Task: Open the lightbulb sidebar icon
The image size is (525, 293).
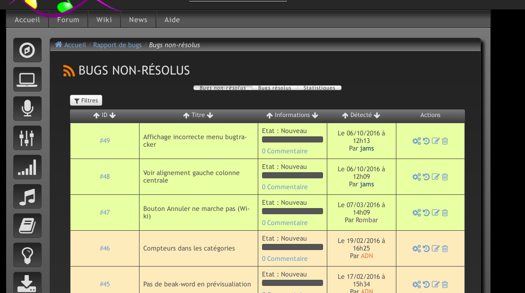Action: click(x=27, y=255)
